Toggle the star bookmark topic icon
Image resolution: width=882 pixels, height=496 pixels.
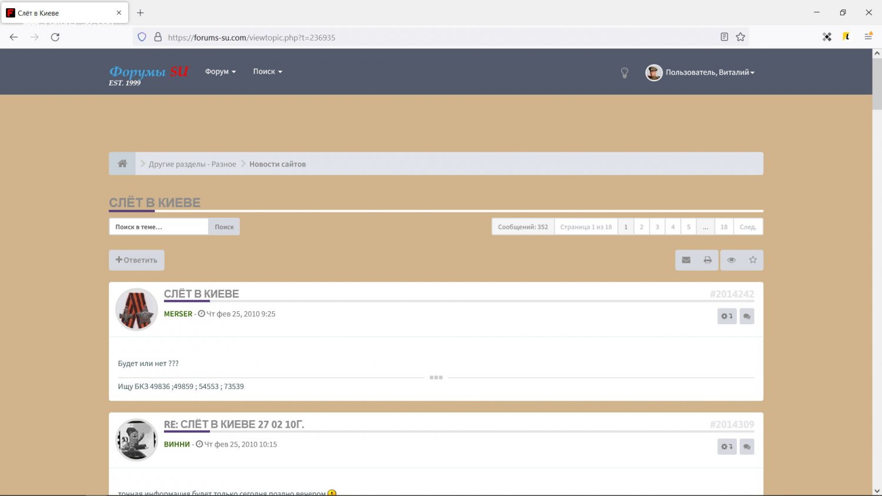pyautogui.click(x=753, y=260)
